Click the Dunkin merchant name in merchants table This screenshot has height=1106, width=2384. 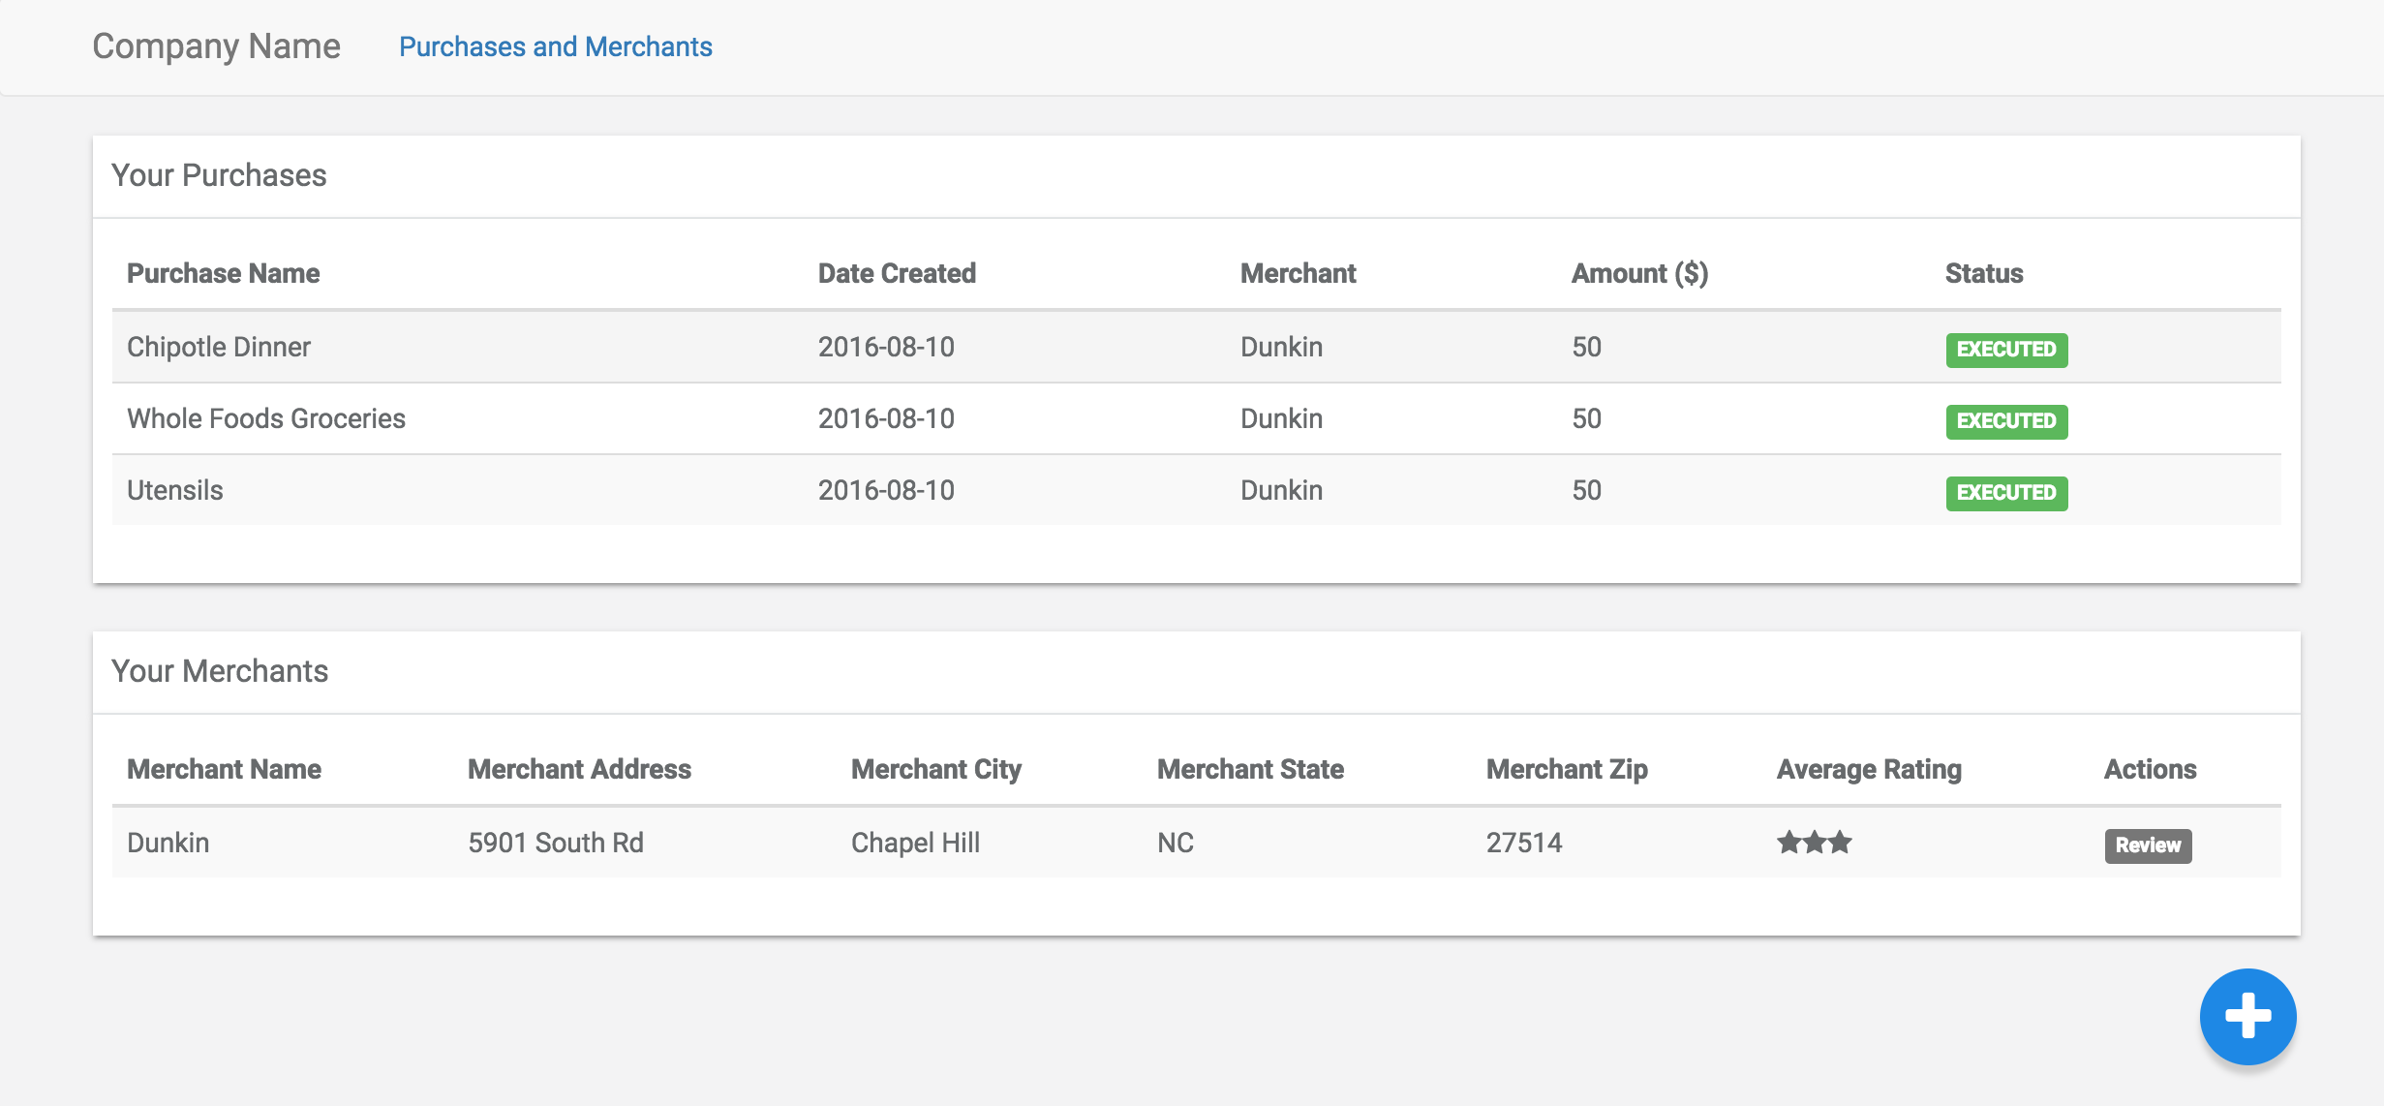click(x=168, y=843)
